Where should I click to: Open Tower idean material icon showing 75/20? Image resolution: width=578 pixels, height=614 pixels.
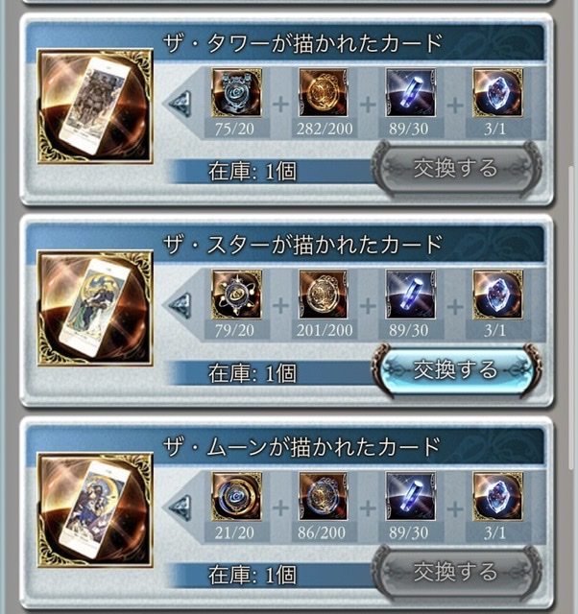click(x=237, y=93)
